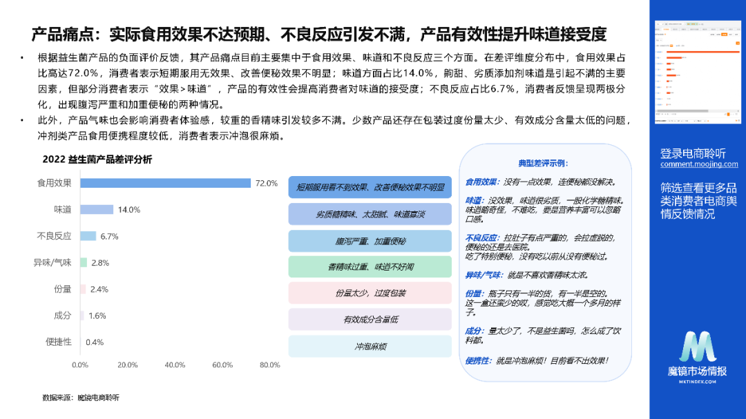Image resolution: width=746 pixels, height=419 pixels.
Task: Click the 数据来源 footnote text
Action: [80, 398]
